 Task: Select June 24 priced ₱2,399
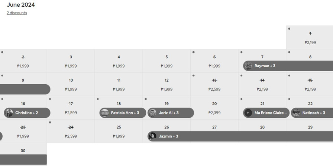(71, 131)
